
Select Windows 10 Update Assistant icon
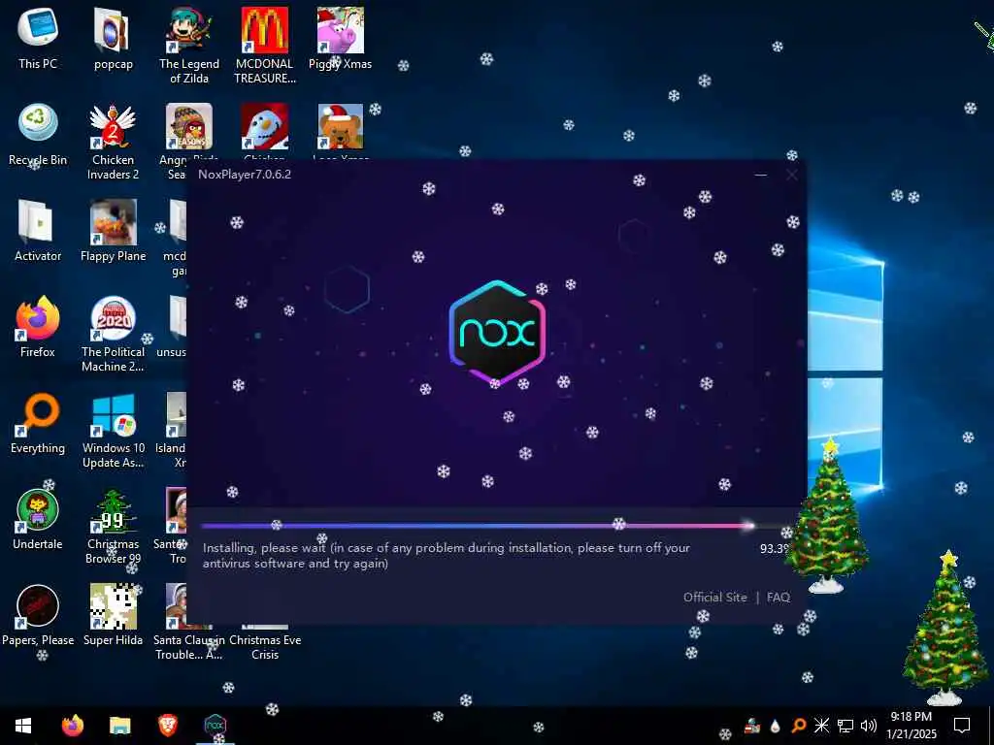coord(113,430)
